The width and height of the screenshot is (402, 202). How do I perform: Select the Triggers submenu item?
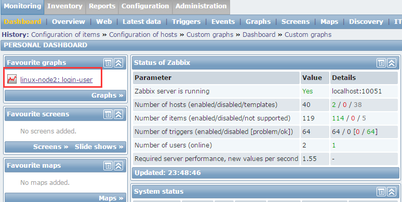pyautogui.click(x=186, y=22)
